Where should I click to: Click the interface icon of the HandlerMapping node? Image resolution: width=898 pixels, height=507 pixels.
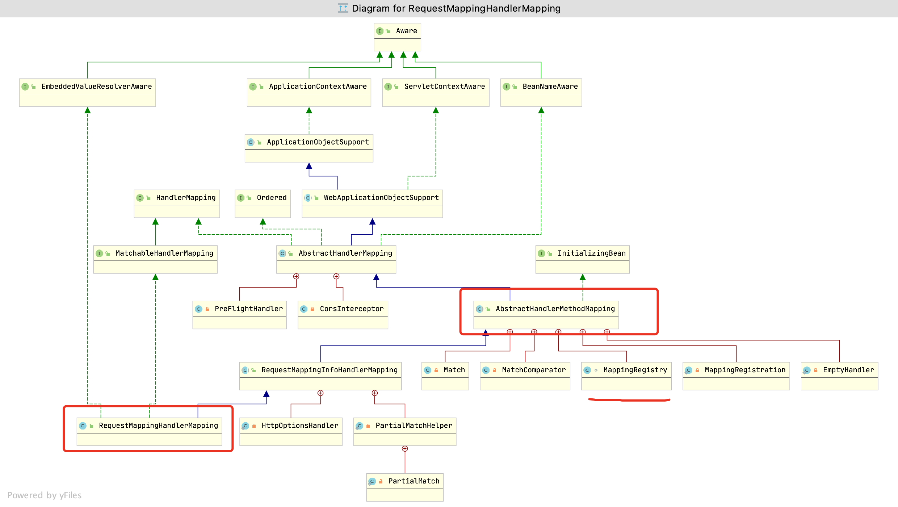(140, 198)
